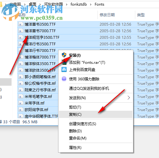The image size is (159, 158).
Task: Select the file 博洋柳体3500.TTF
Action: pyautogui.click(x=40, y=64)
